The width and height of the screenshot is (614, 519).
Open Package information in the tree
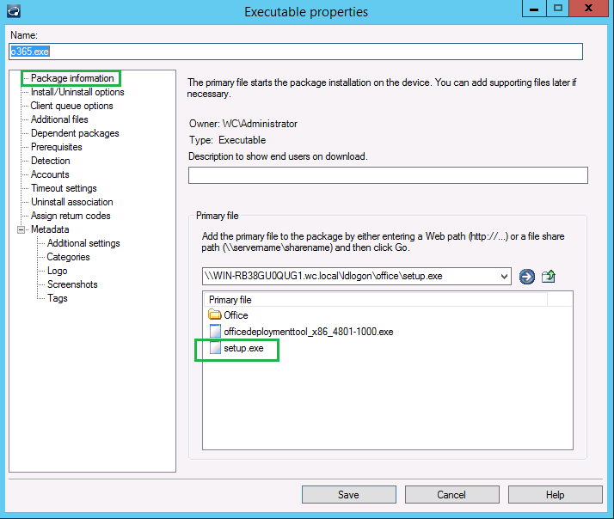tap(72, 78)
